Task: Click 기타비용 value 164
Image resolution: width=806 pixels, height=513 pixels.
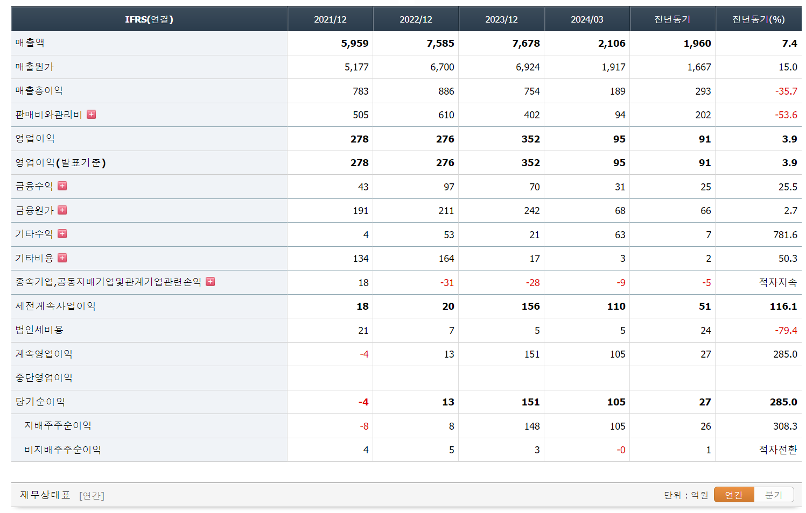Action: tap(446, 258)
